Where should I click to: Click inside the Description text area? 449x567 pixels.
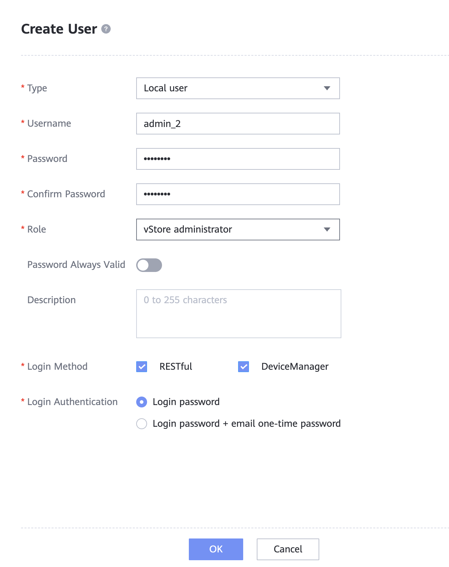[238, 314]
